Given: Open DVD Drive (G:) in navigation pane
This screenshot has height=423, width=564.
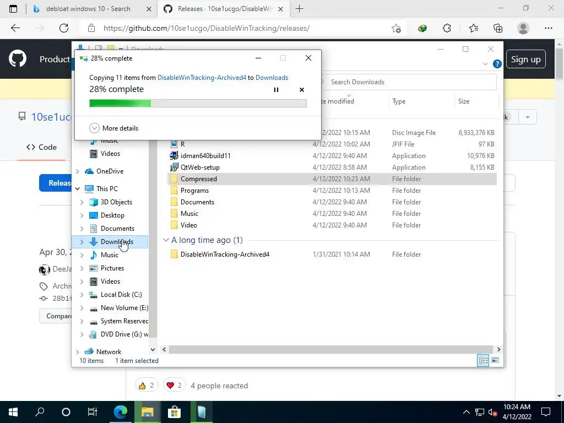Looking at the screenshot, I should 124,334.
